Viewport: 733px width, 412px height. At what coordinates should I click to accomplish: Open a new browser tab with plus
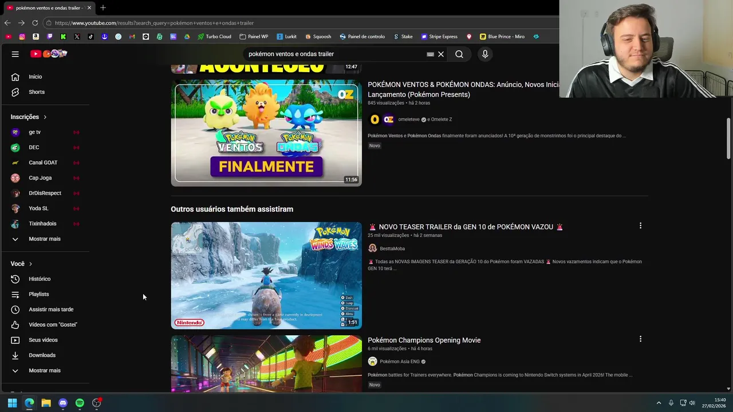point(103,8)
